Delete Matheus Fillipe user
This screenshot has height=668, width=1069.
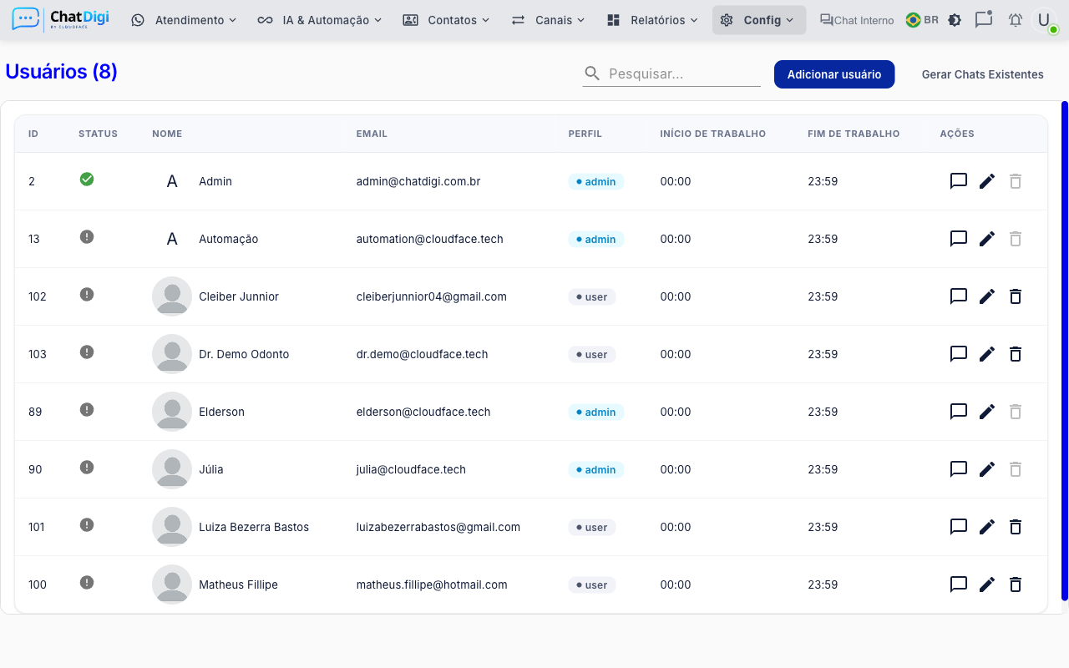[x=1016, y=584]
